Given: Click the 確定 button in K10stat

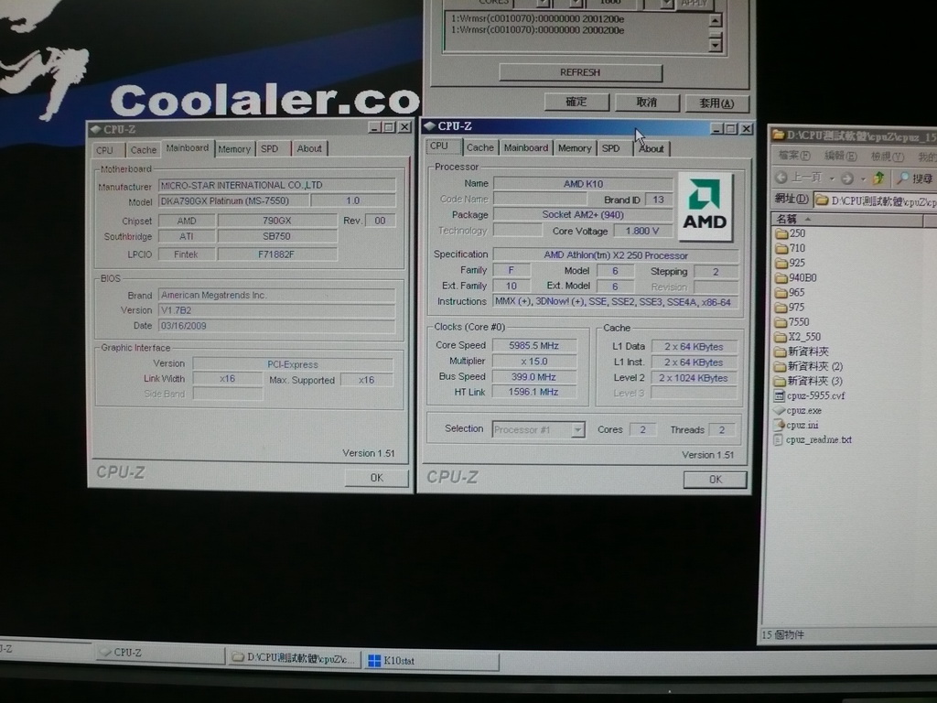Looking at the screenshot, I should pos(576,103).
